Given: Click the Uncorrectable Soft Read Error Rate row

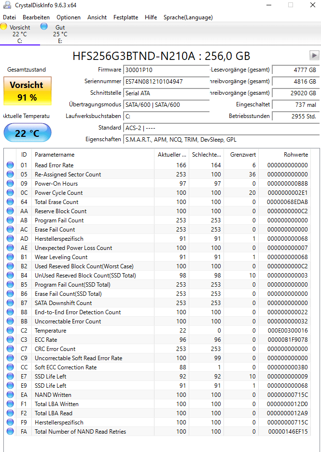Looking at the screenshot, I should click(157, 358).
